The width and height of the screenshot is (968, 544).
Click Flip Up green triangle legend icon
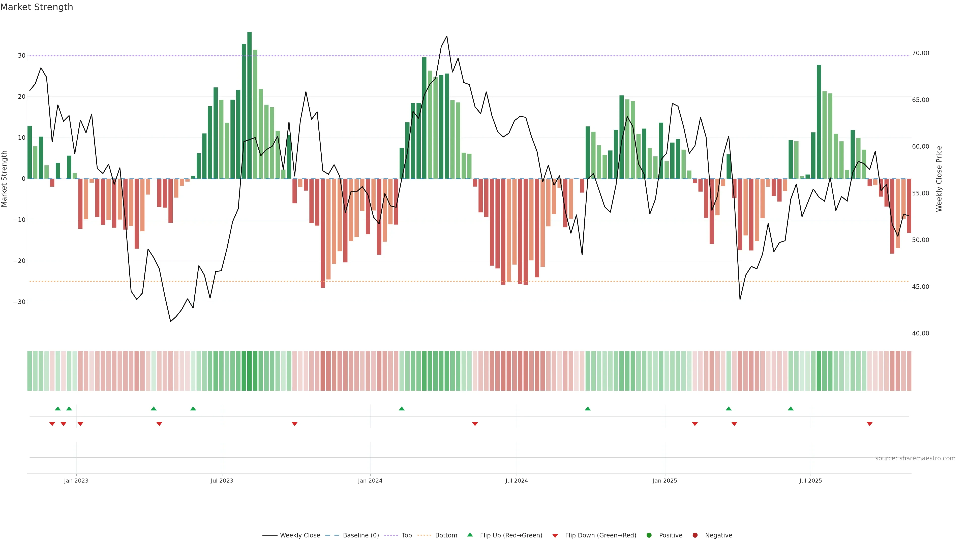click(x=470, y=535)
